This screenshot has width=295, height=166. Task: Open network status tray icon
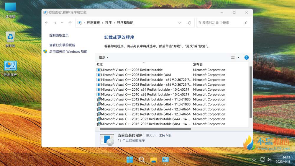(263, 160)
